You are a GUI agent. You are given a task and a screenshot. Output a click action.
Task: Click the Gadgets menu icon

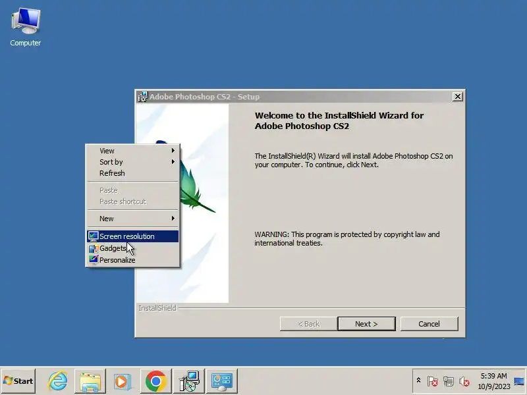(x=94, y=249)
